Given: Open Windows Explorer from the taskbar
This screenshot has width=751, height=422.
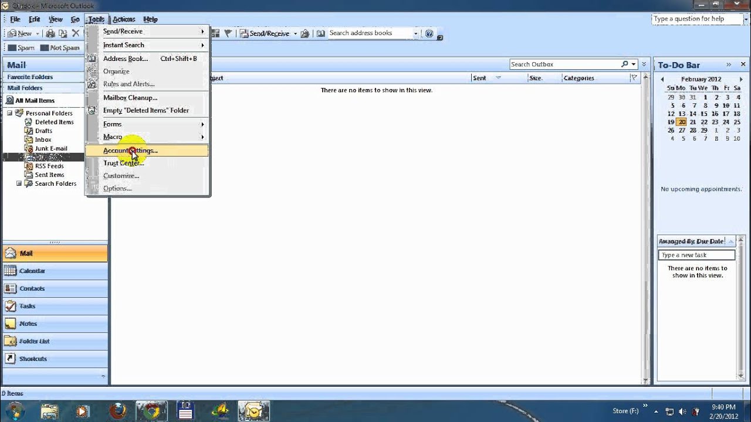Looking at the screenshot, I should point(49,411).
